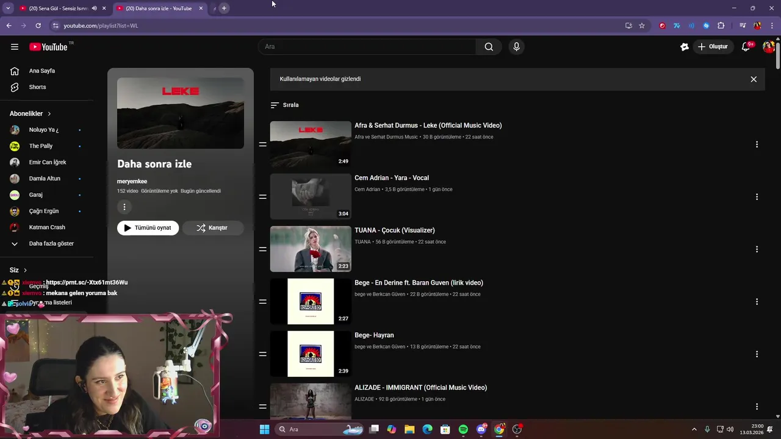Viewport: 781px width, 439px height.
Task: Open the notifications bell
Action: coord(746,47)
